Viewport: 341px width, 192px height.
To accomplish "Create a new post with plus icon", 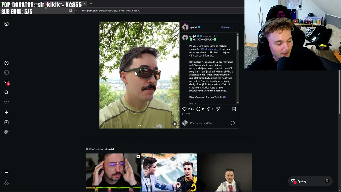I will (6, 113).
